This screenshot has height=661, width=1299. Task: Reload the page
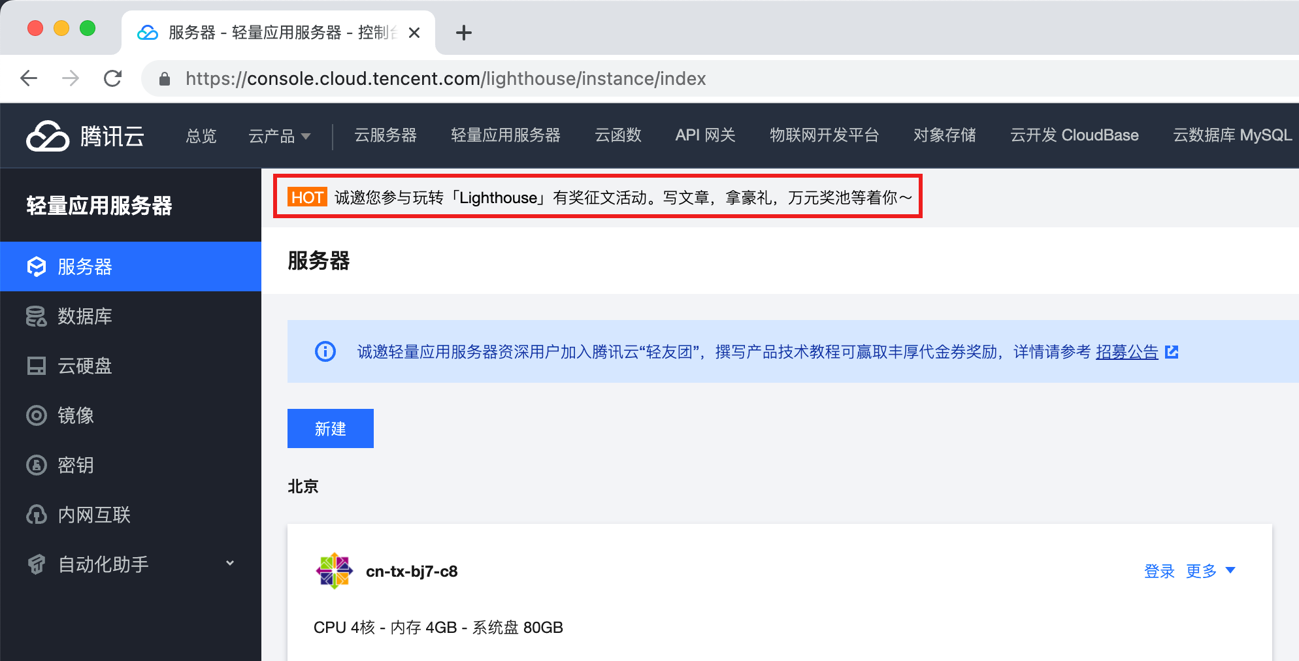point(113,78)
